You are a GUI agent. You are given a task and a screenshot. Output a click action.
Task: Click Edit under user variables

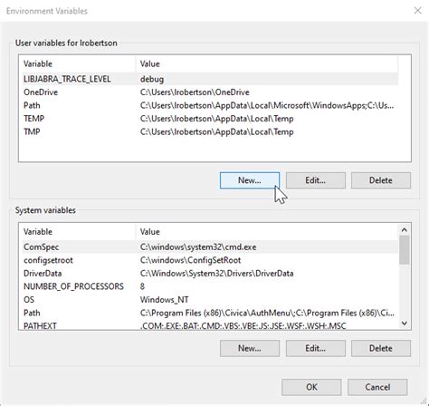pyautogui.click(x=316, y=180)
